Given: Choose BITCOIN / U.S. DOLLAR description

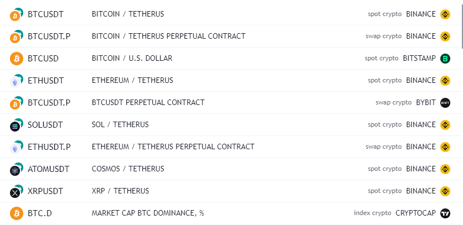Looking at the screenshot, I should click(x=132, y=58).
